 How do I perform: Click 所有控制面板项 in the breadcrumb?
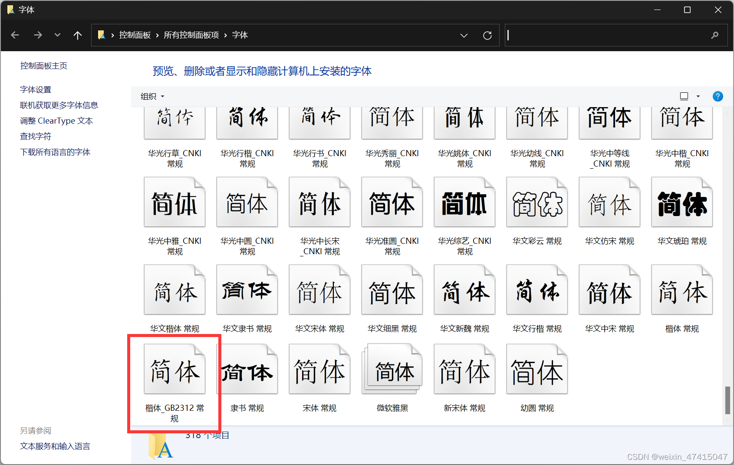pos(191,35)
